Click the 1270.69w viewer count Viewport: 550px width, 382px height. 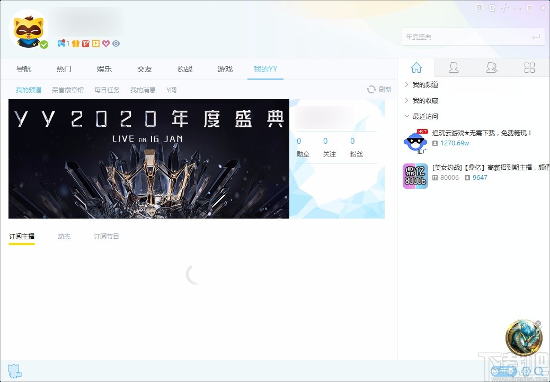[455, 143]
